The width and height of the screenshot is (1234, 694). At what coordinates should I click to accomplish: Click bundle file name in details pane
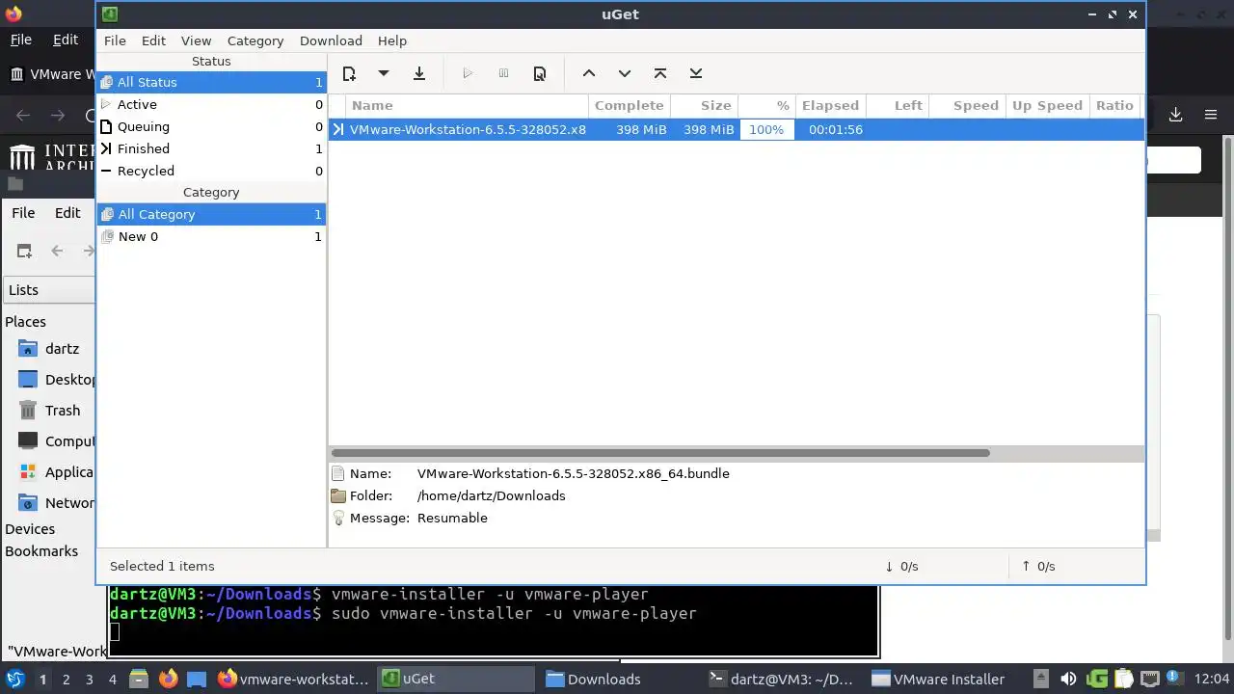(573, 473)
